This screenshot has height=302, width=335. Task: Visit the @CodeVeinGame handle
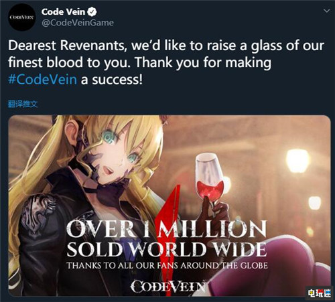click(x=78, y=23)
